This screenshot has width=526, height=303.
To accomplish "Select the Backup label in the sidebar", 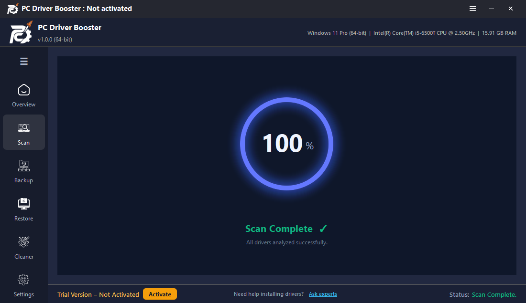I will pyautogui.click(x=23, y=180).
